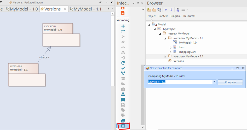
Task: Click the plus add-version icon under Versioning
Action: point(123,26)
